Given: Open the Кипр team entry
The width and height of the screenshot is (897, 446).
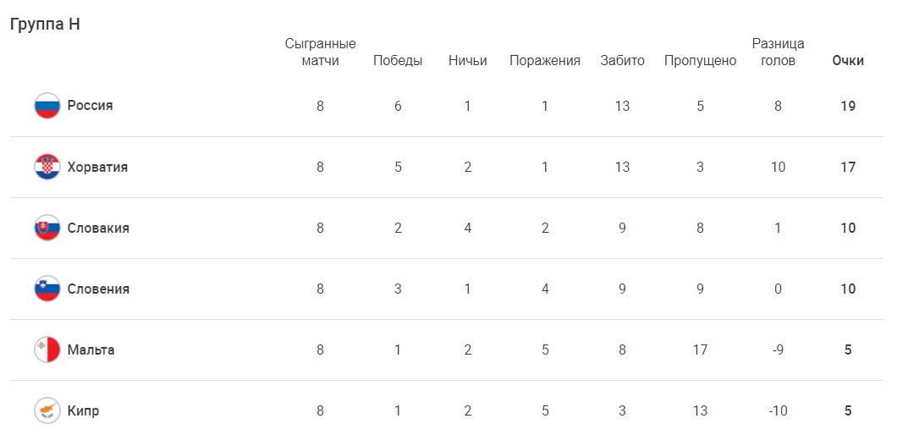Looking at the screenshot, I should (83, 410).
